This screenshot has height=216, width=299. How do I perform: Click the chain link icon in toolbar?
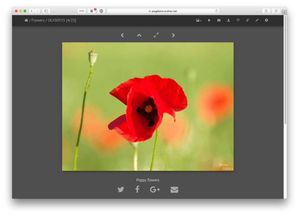(x=248, y=20)
